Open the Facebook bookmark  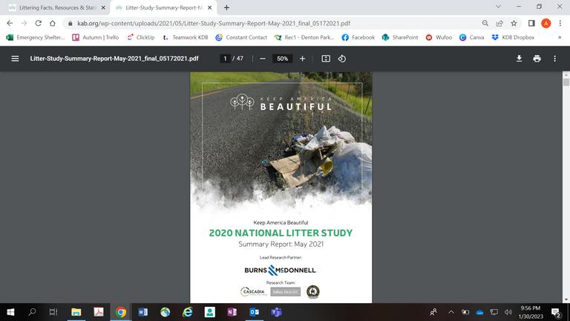point(358,37)
